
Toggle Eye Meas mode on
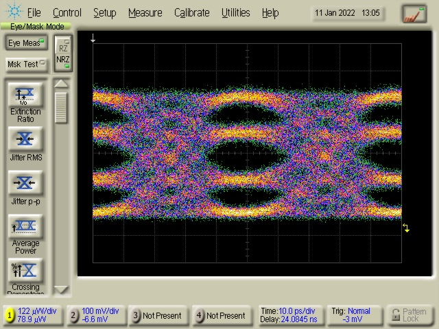[x=25, y=42]
